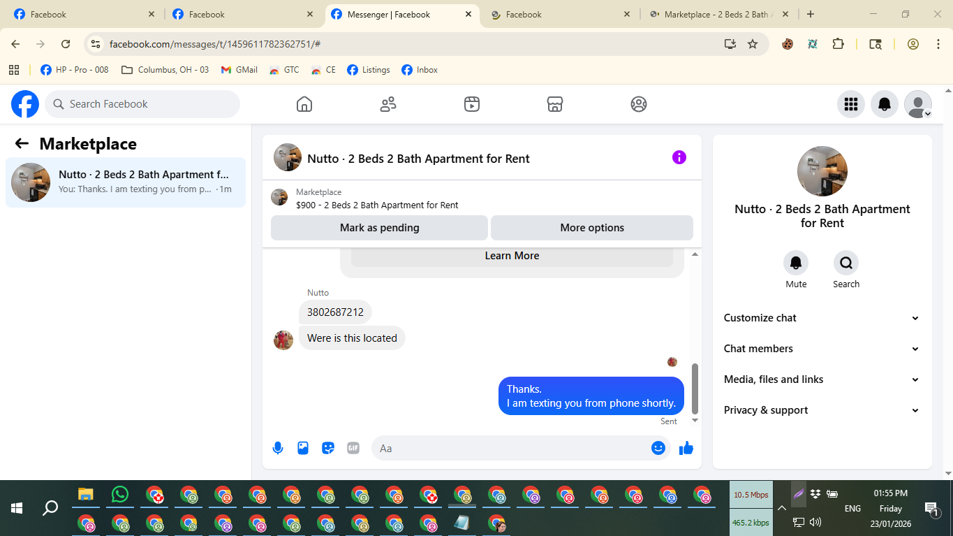Switch to the second Facebook browser tab
953x536 pixels.
pyautogui.click(x=243, y=14)
